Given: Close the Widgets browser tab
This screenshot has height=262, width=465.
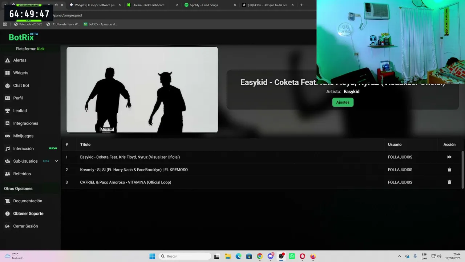Looking at the screenshot, I should click(120, 5).
